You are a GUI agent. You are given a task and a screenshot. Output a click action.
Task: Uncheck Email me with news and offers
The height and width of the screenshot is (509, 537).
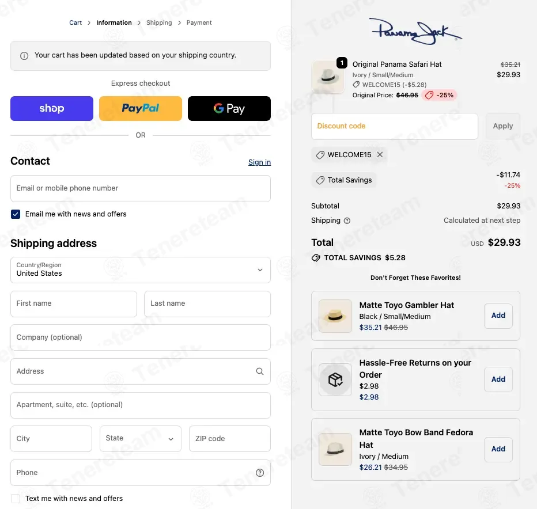(16, 214)
